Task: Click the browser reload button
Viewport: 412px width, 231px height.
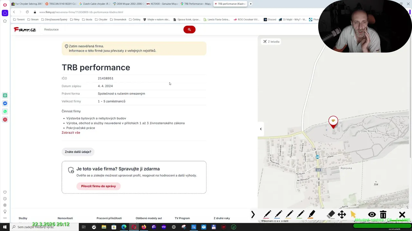Action: tap(27, 12)
